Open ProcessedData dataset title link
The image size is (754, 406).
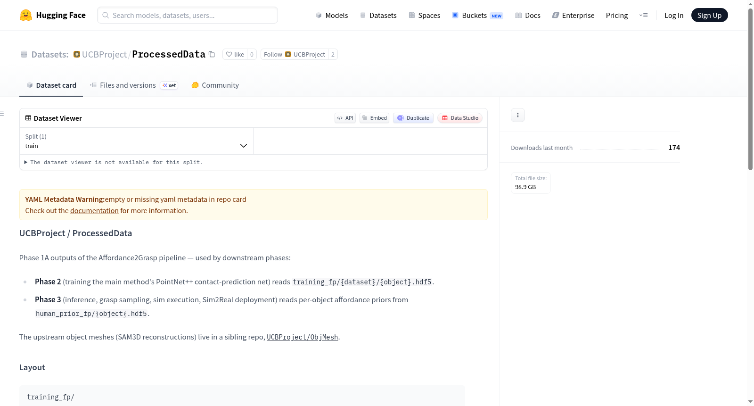[169, 54]
